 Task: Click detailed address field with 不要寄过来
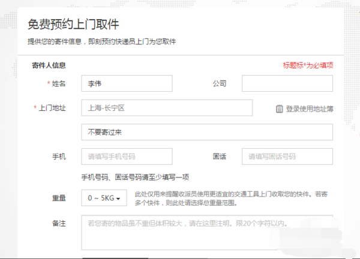[207, 132]
